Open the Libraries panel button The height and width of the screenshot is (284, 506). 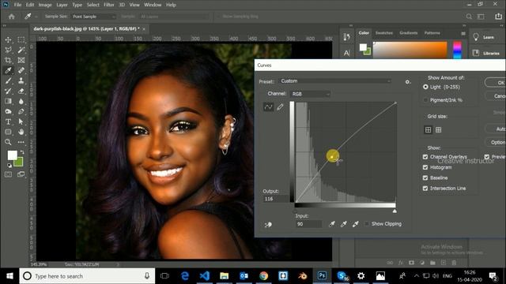coord(485,53)
